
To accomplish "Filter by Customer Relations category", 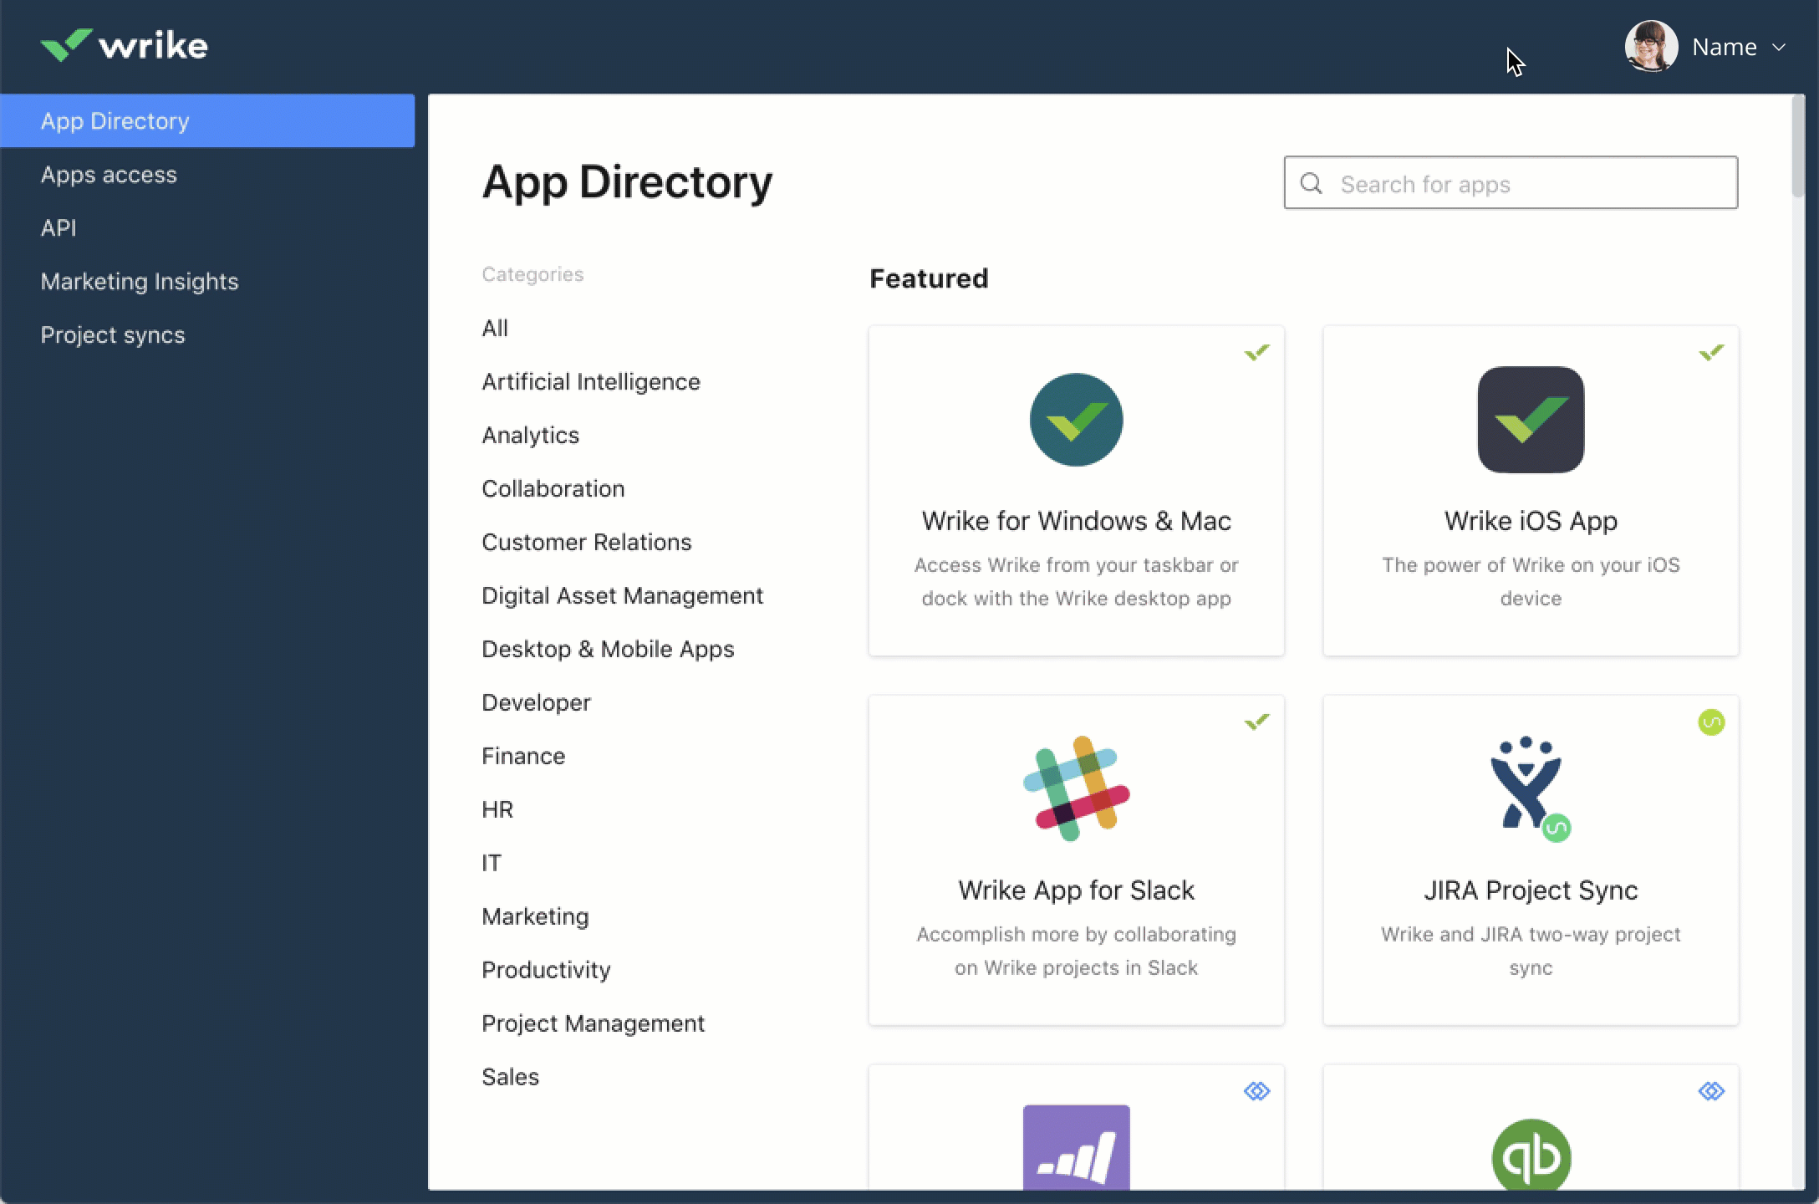I will [x=586, y=542].
